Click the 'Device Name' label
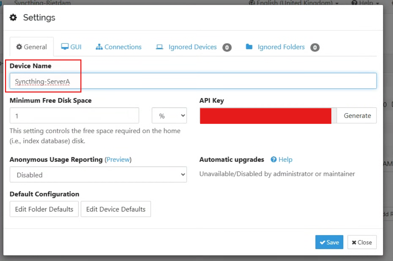393x261 pixels. [31, 66]
